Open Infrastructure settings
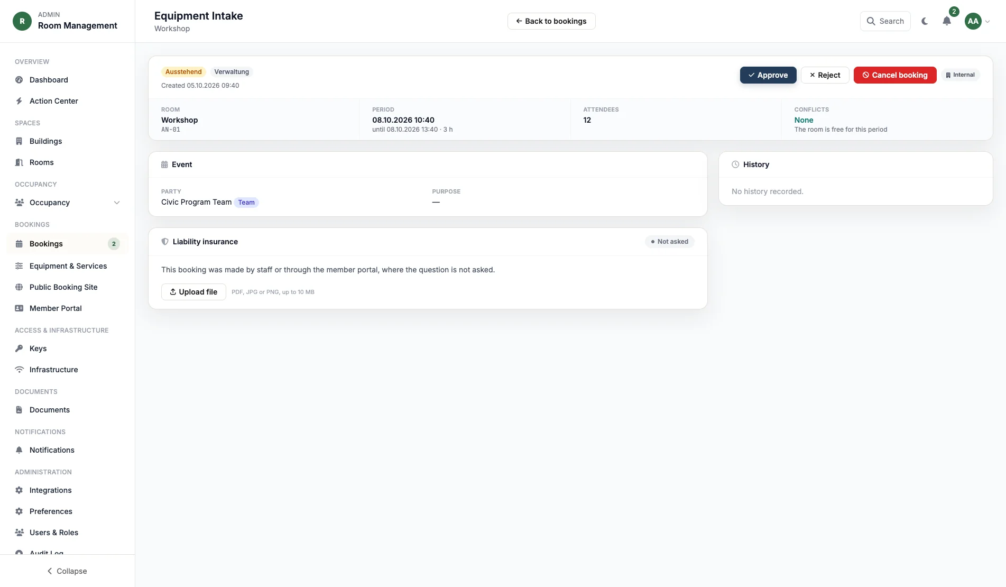Screen dimensions: 1006x587 point(68,370)
